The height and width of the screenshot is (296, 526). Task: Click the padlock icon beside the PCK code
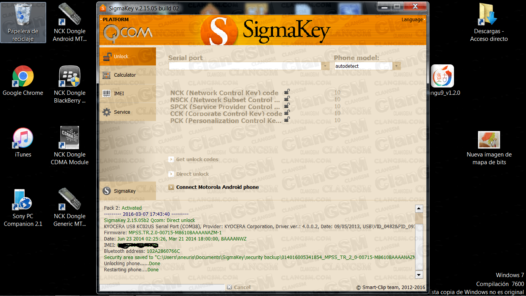point(287,119)
